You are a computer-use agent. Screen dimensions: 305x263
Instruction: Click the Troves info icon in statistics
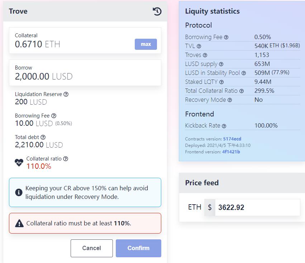click(x=205, y=55)
